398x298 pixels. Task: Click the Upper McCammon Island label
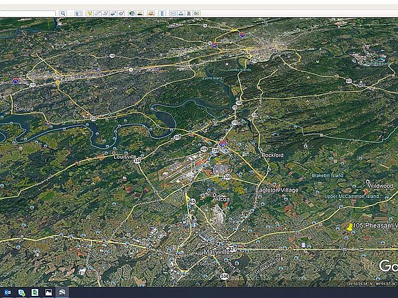point(352,197)
